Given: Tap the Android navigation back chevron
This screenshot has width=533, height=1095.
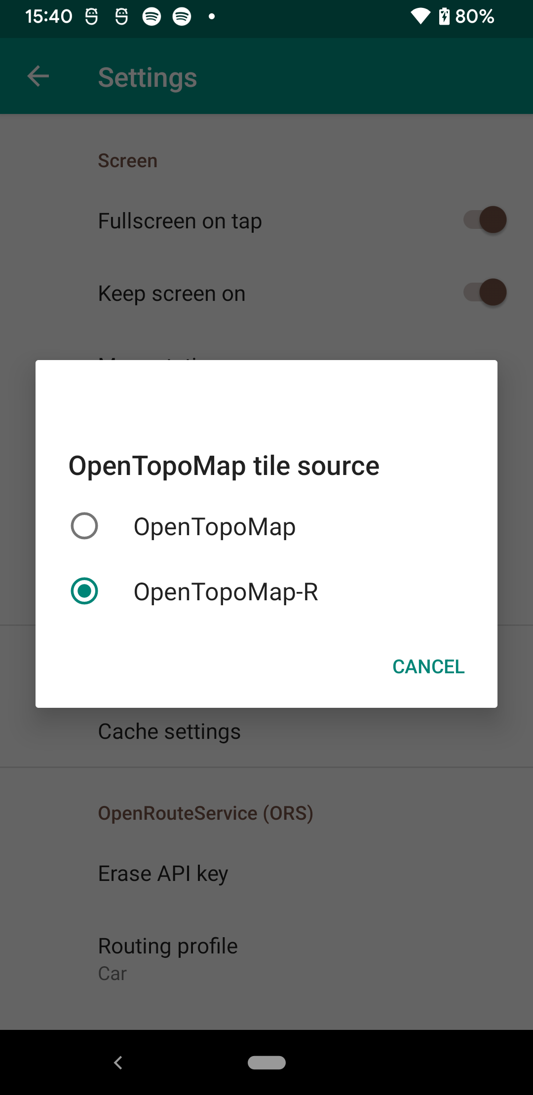Looking at the screenshot, I should [x=118, y=1062].
